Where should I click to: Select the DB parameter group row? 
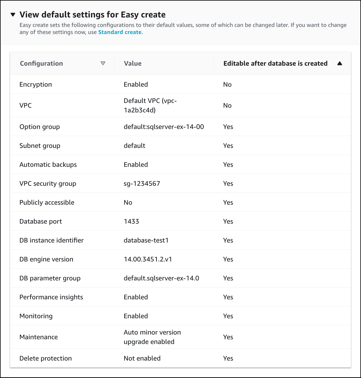point(50,278)
